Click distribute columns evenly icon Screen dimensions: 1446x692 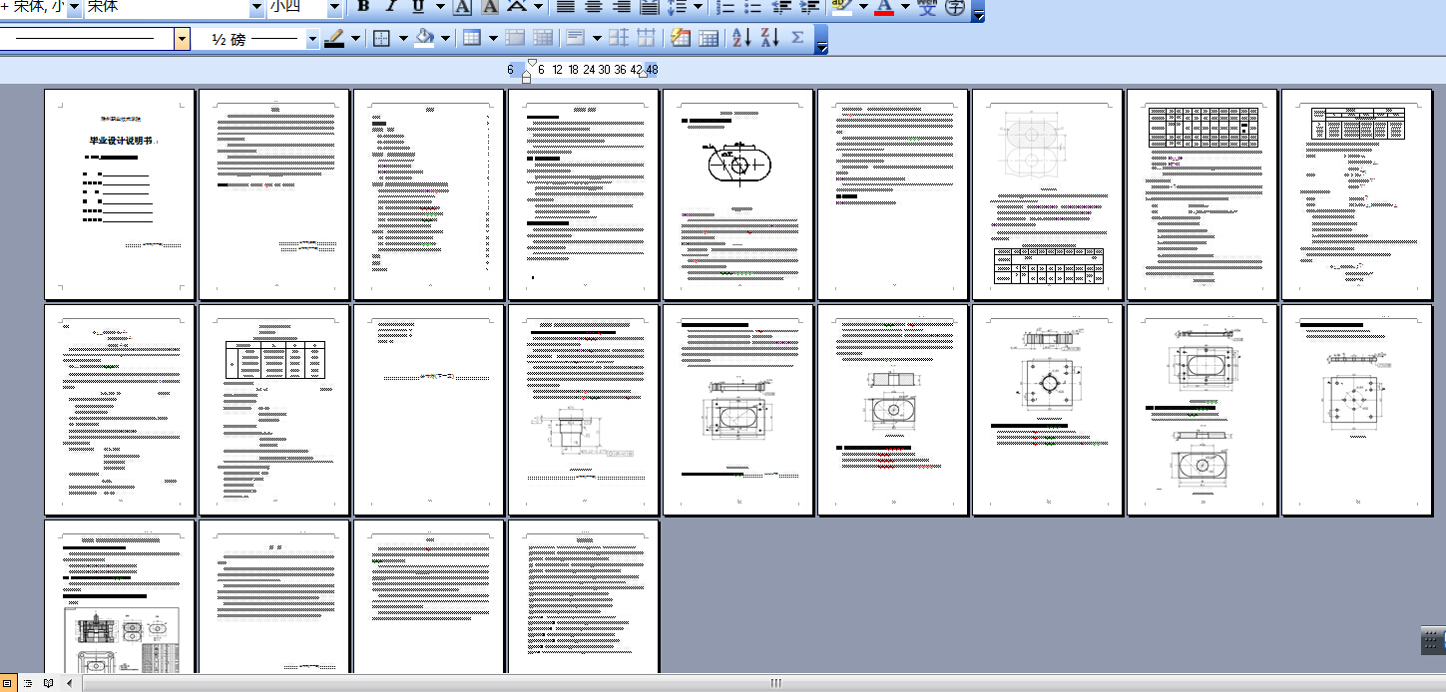(646, 39)
